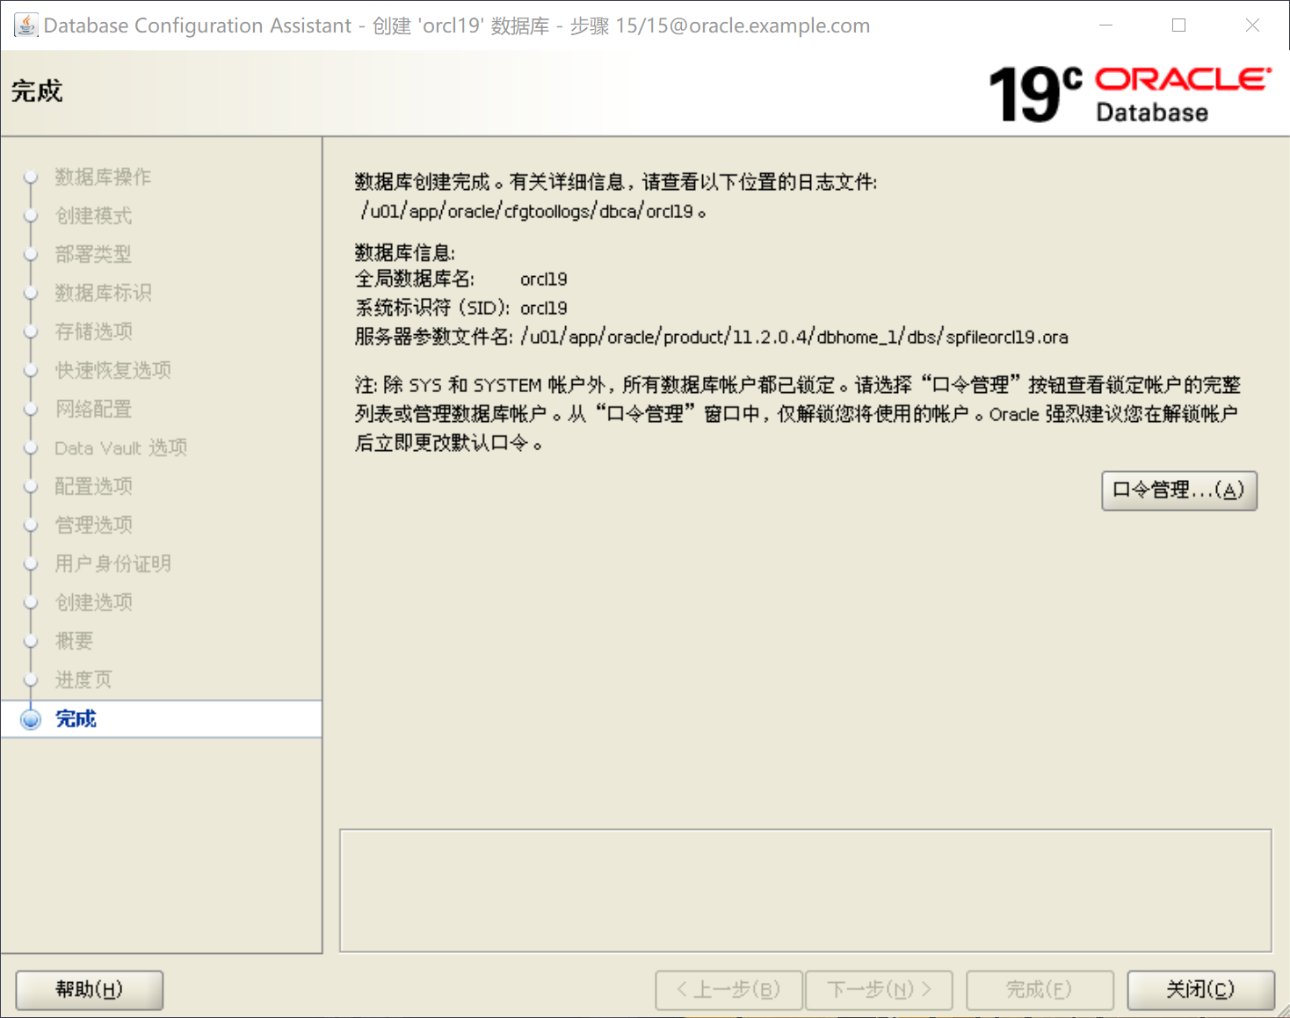
Task: Select the 数据库操作 step in sidebar
Action: pos(103,177)
